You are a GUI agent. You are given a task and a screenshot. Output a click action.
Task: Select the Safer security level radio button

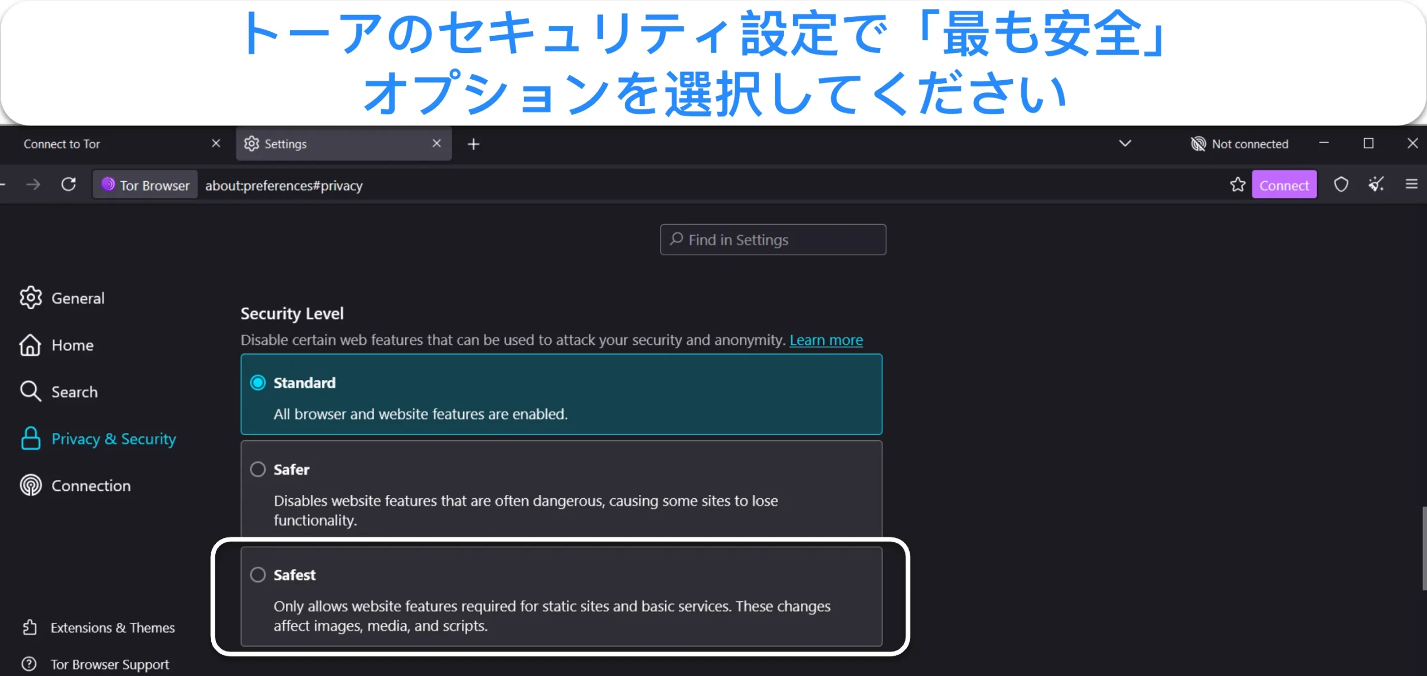point(258,469)
